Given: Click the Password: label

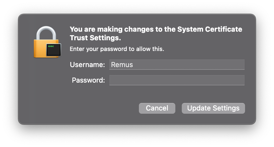Looking at the screenshot, I should [x=88, y=80].
